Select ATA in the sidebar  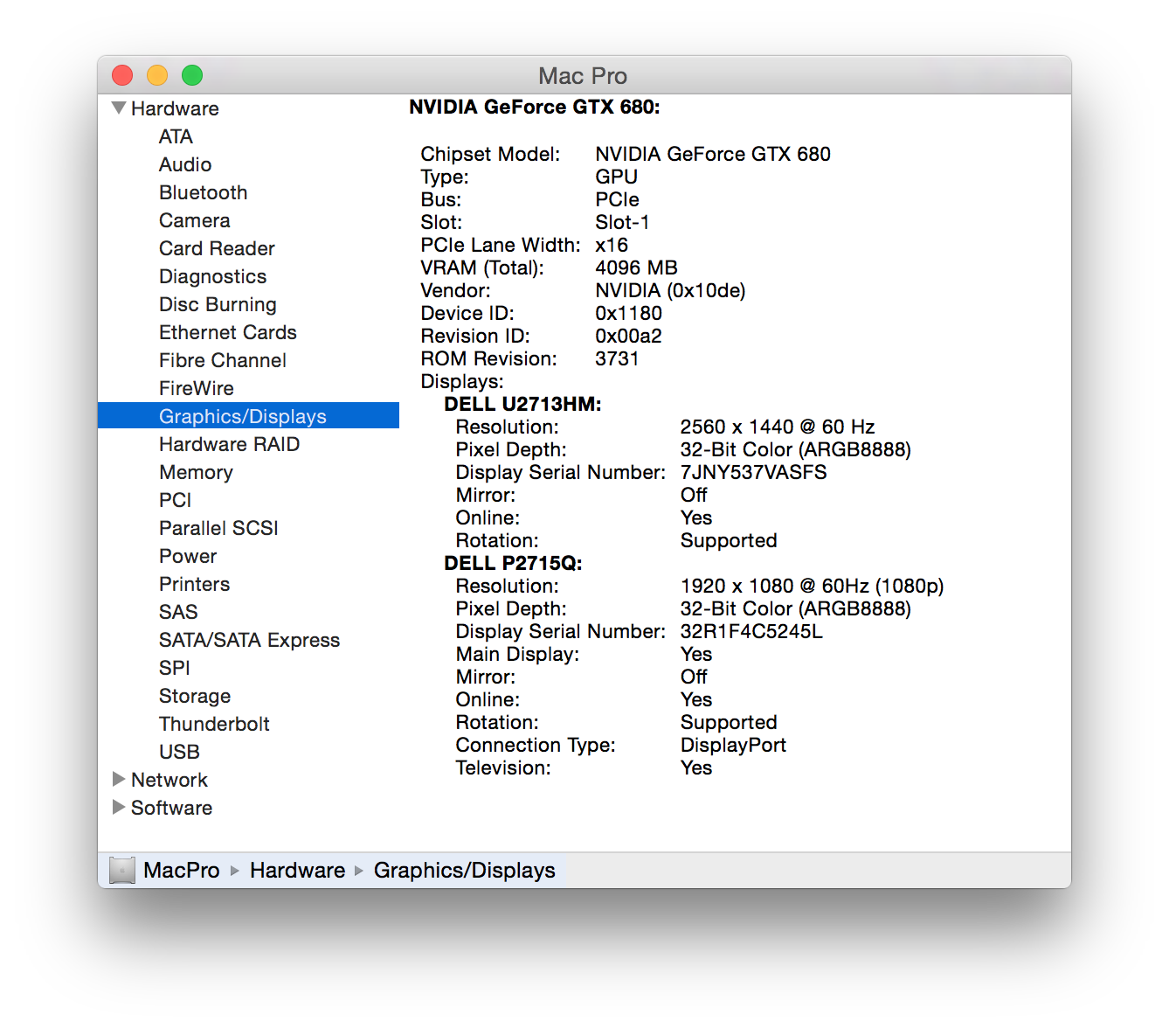(x=176, y=136)
